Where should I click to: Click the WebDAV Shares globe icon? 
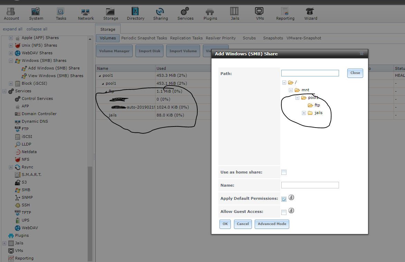coord(18,53)
